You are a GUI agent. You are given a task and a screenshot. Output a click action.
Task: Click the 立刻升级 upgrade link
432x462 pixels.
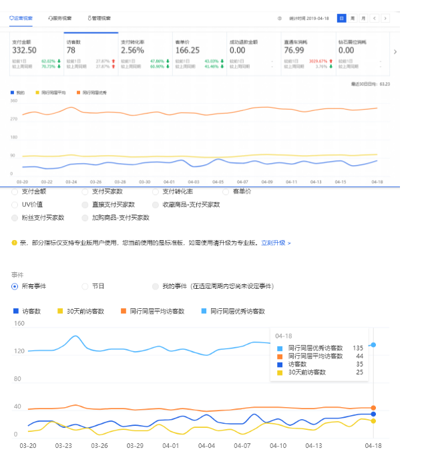[x=276, y=243]
